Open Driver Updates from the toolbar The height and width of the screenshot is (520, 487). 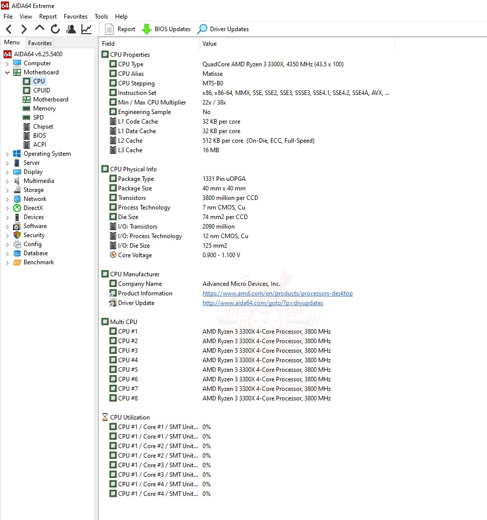(223, 29)
